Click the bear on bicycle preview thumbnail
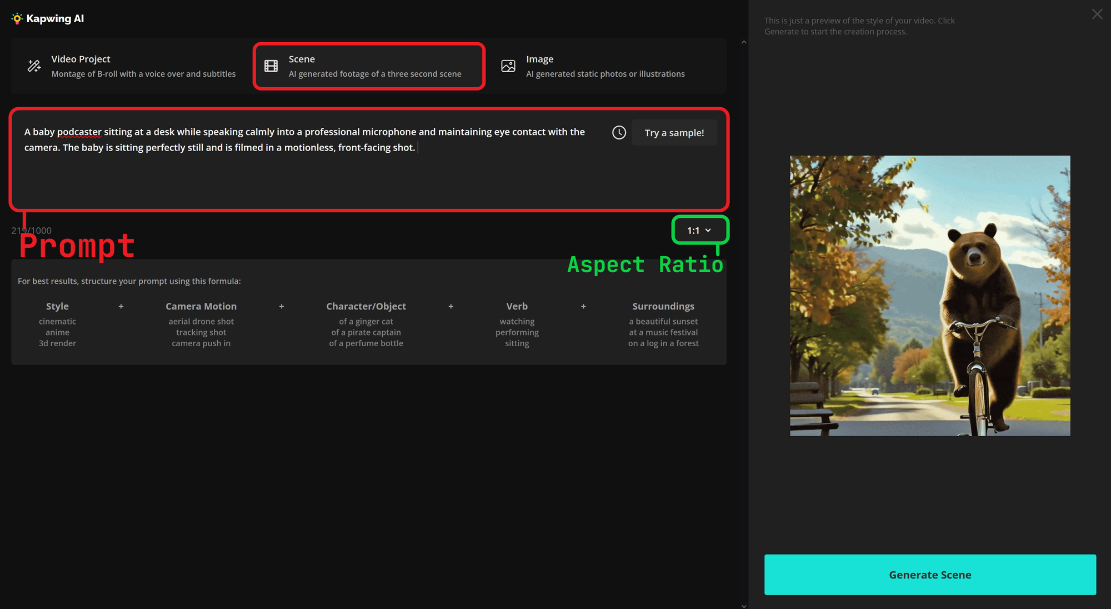 click(930, 296)
